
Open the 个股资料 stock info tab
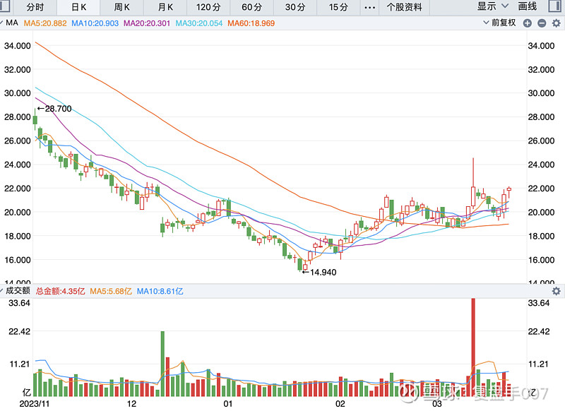tap(404, 7)
